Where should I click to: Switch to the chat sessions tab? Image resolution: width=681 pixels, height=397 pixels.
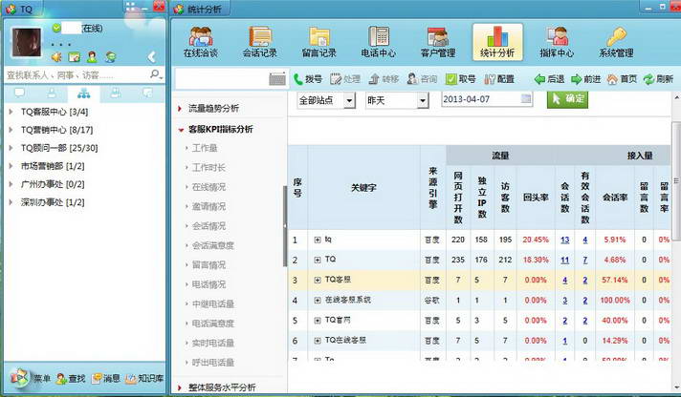click(19, 94)
